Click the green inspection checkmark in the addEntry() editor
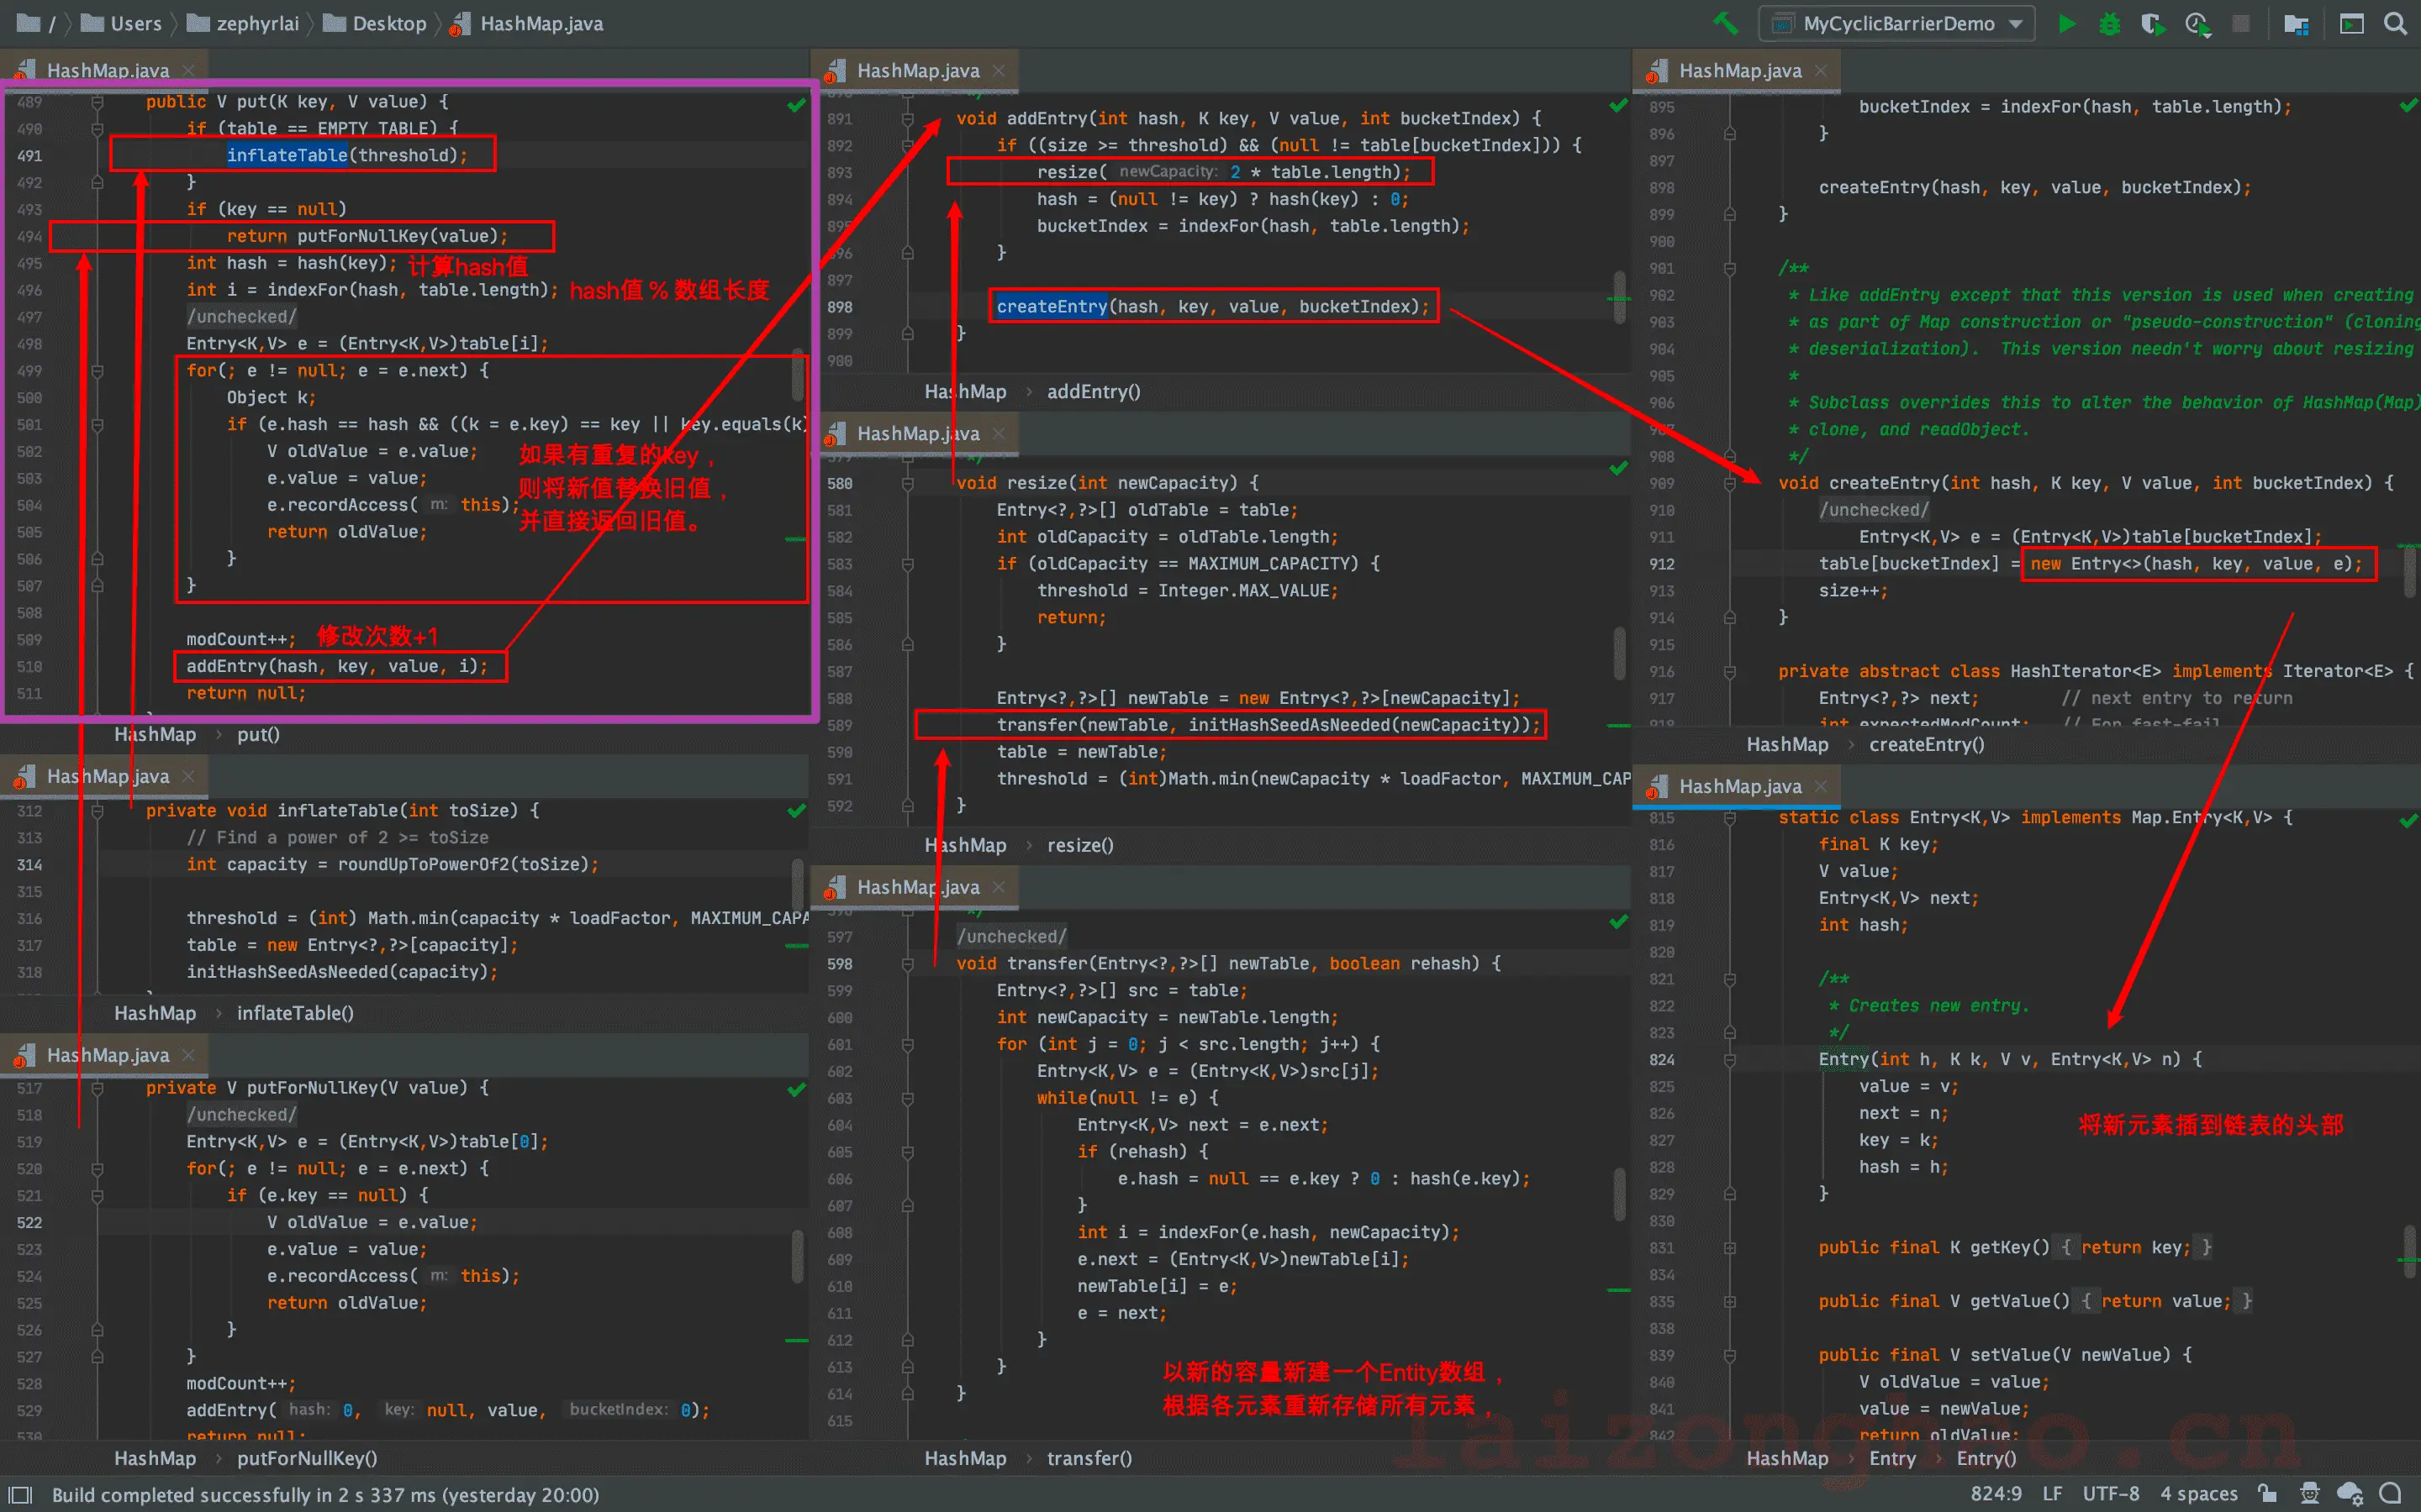The width and height of the screenshot is (2421, 1512). [x=1619, y=106]
